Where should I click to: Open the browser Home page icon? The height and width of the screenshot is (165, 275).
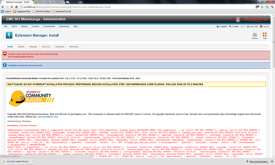tap(16, 7)
